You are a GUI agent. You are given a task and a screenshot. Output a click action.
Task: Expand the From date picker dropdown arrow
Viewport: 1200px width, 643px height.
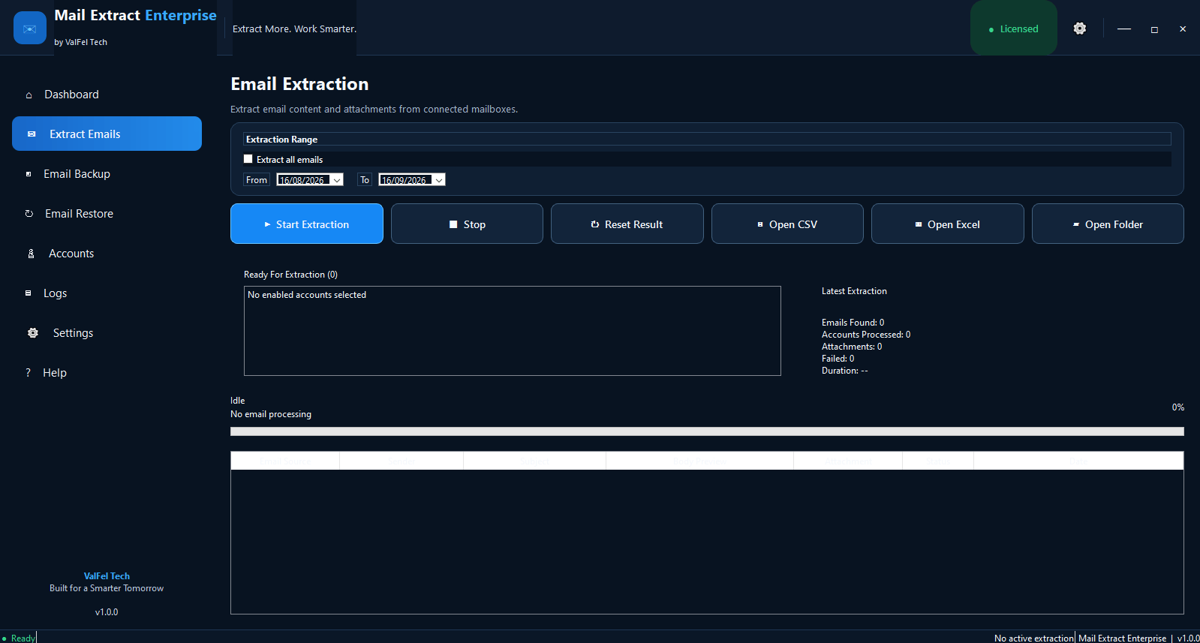coord(337,180)
